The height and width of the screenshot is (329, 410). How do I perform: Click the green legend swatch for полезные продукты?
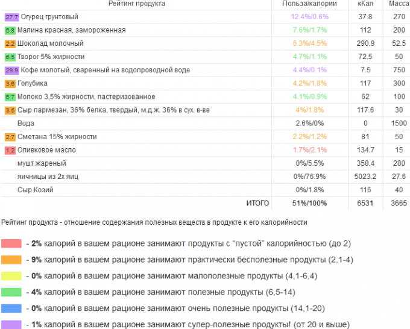point(12,293)
